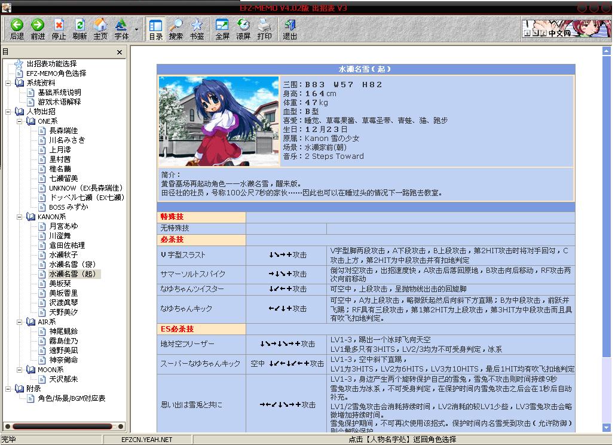Select character 長森瑞佳 in the tree

point(63,131)
